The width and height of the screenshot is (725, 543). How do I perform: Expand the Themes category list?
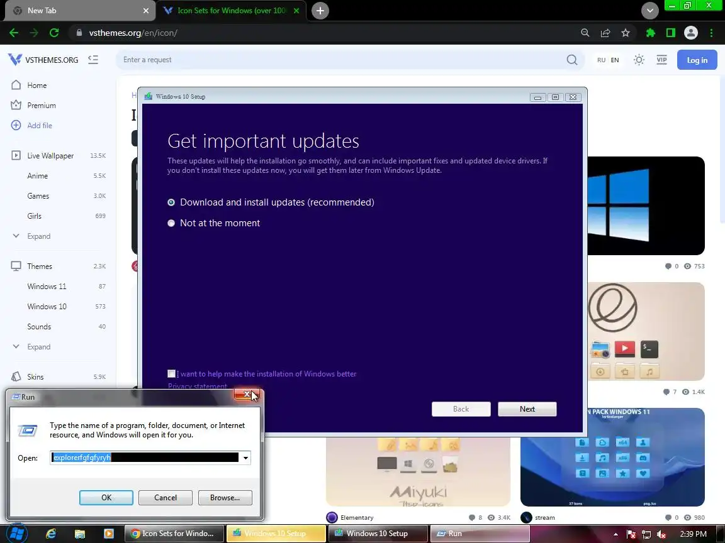[31, 347]
